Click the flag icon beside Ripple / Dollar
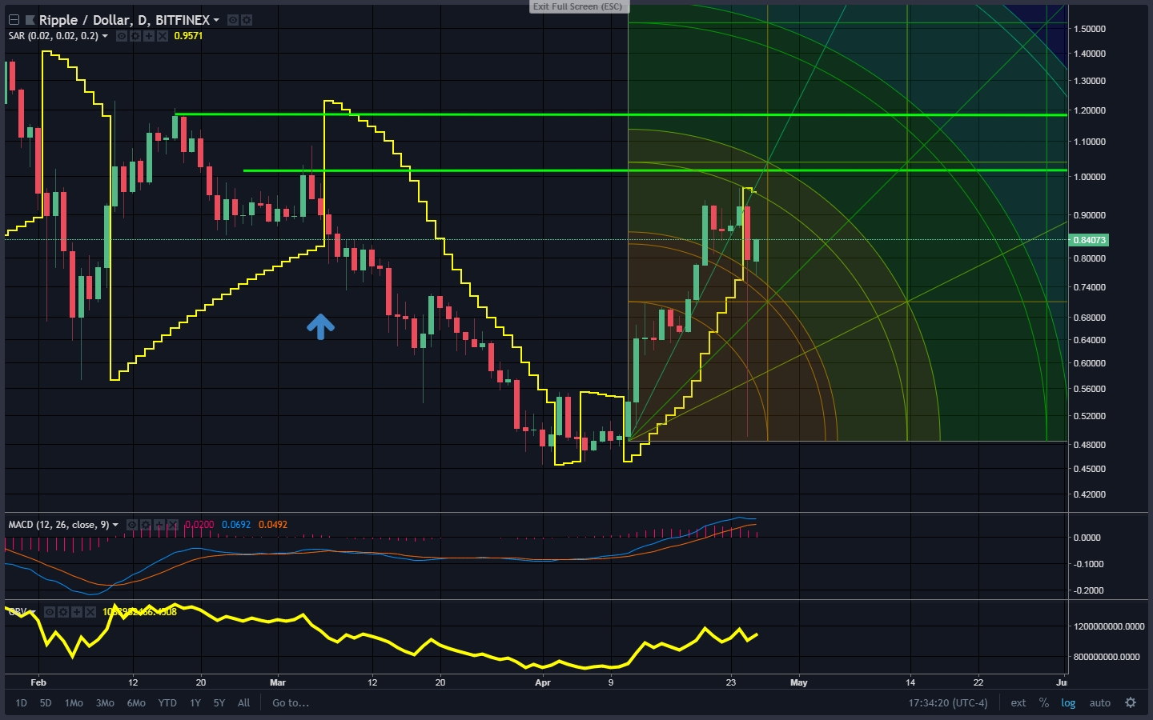Viewport: 1153px width, 720px height. (30, 20)
